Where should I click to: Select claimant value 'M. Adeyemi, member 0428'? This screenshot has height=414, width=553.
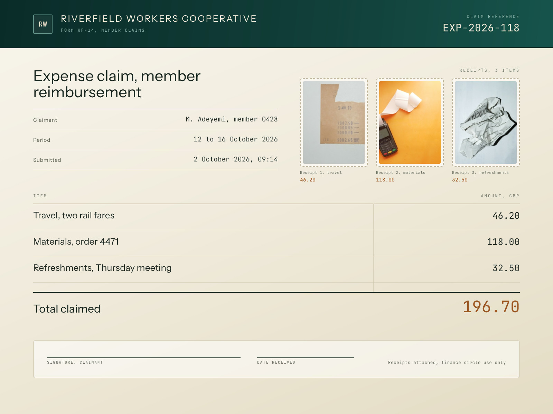tap(232, 119)
